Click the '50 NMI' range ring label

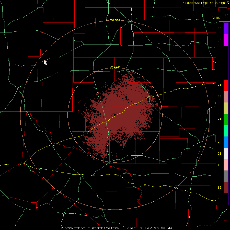pyautogui.click(x=115, y=68)
